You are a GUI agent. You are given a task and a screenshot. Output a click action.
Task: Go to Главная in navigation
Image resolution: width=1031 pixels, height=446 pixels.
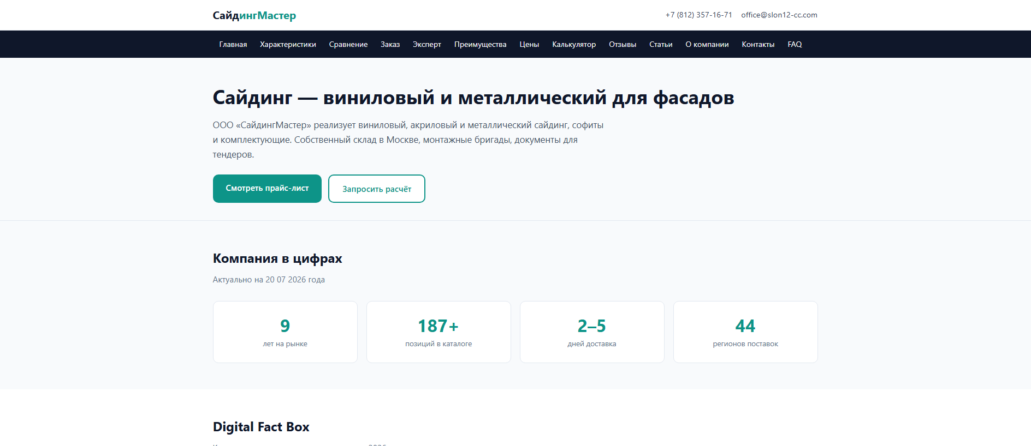coord(233,44)
